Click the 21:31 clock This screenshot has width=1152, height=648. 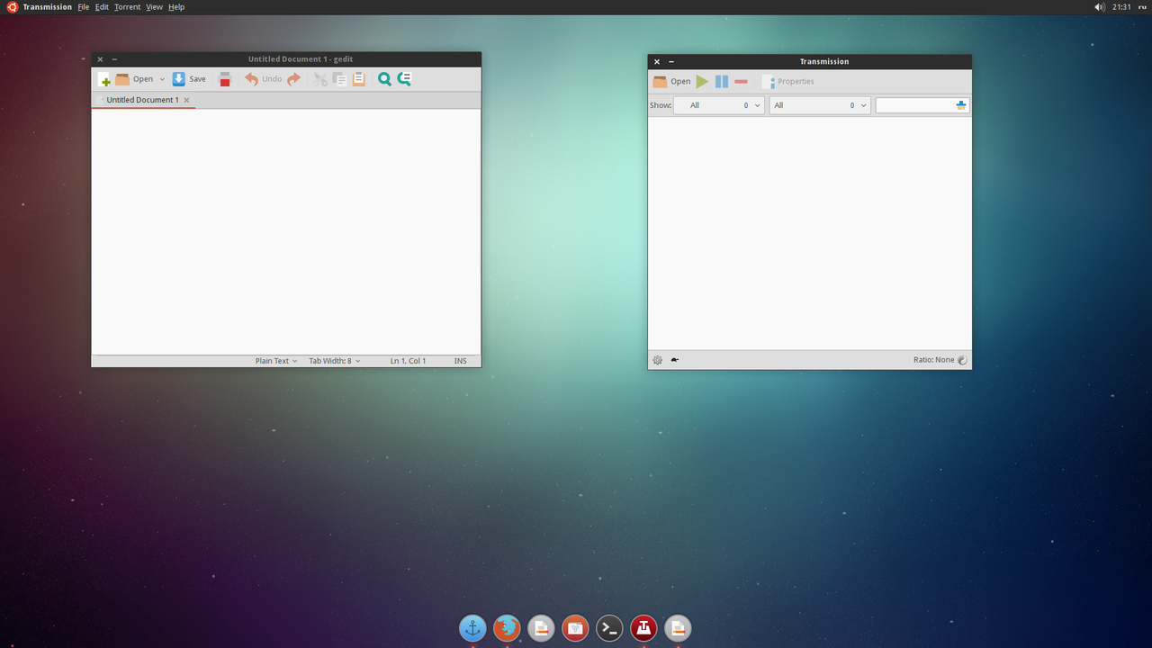1121,7
